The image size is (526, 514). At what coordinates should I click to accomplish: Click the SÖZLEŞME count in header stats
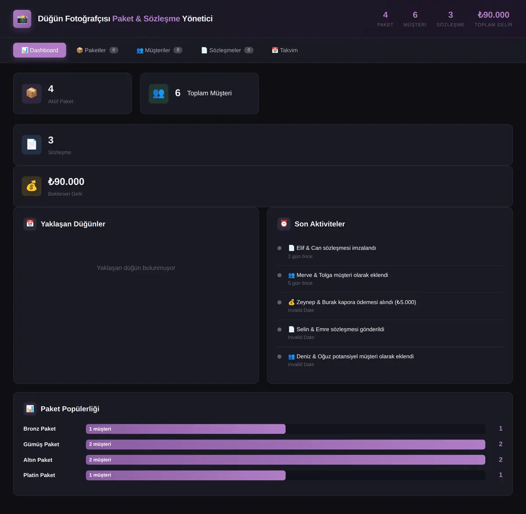tap(451, 15)
